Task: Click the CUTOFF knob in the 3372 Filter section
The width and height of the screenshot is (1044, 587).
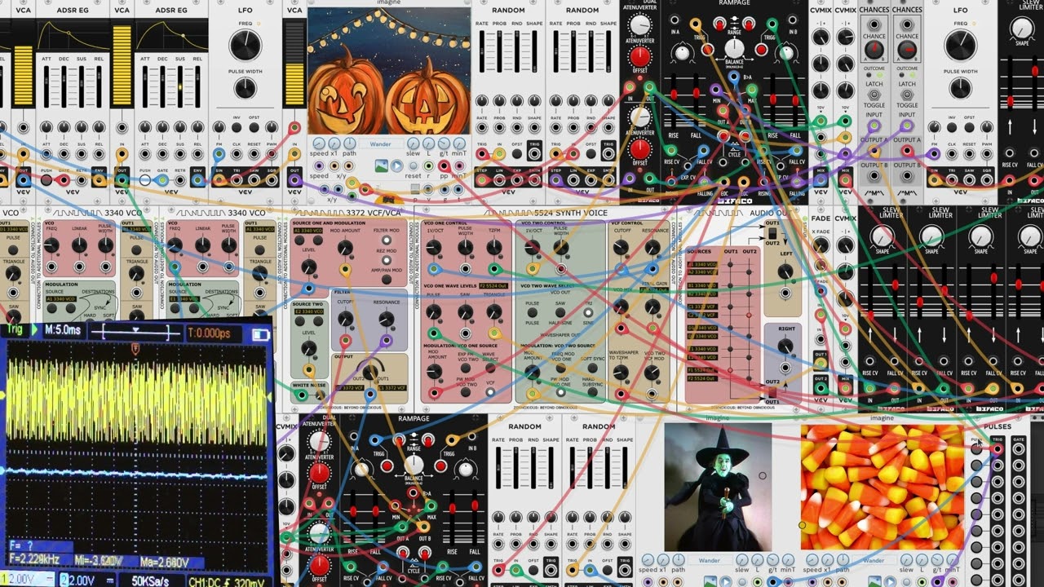Action: point(345,319)
